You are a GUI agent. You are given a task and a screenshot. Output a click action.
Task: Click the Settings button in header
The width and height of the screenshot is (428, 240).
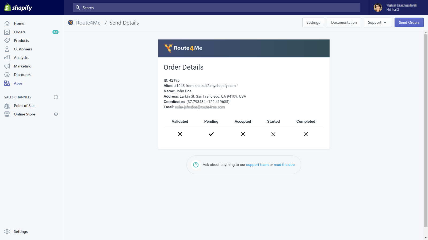coord(313,22)
